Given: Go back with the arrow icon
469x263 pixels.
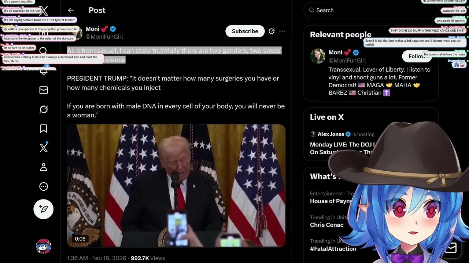Looking at the screenshot, I should [71, 10].
